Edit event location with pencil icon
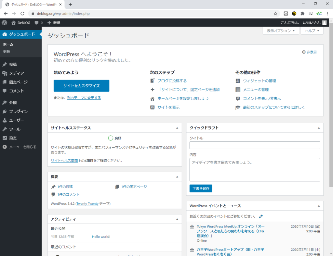 click(261, 216)
